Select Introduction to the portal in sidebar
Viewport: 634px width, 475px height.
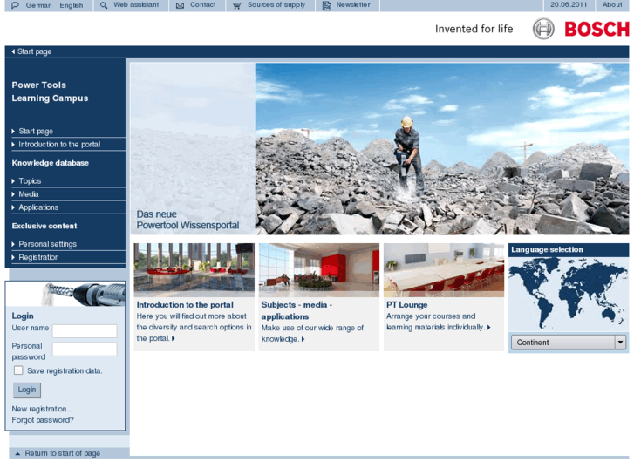click(59, 145)
